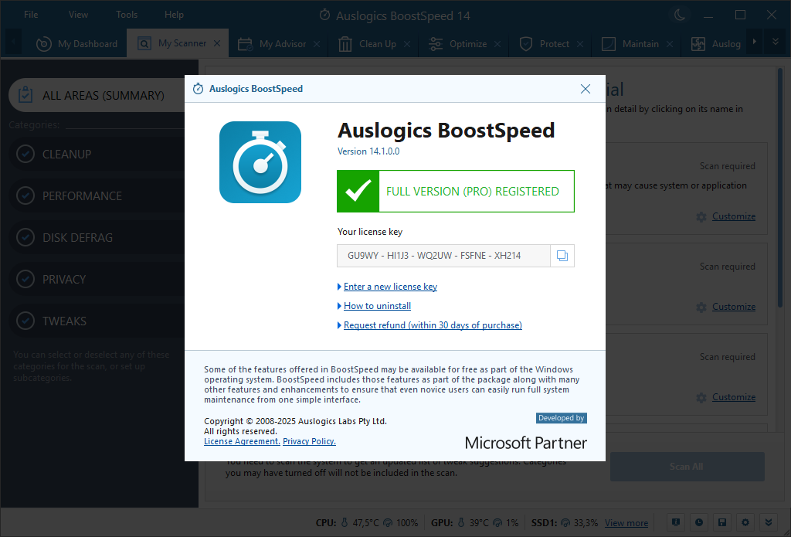This screenshot has width=791, height=537.
Task: Toggle the DISK DEFRAG category checkmark
Action: pyautogui.click(x=25, y=237)
